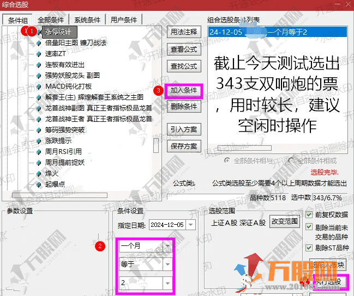Select 倍量阳主图 镰刀战法 in the list
Image resolution: width=354 pixels, height=296 pixels.
(x=76, y=43)
